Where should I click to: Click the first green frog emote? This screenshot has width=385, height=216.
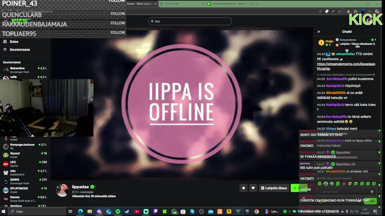coord(320,184)
